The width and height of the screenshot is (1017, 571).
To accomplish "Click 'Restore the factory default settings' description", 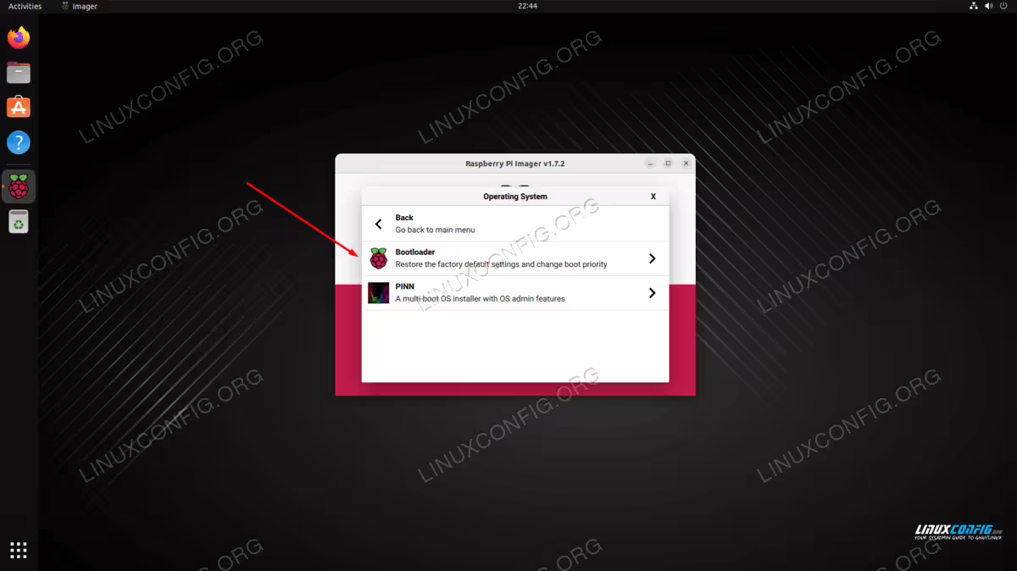I will click(x=501, y=264).
